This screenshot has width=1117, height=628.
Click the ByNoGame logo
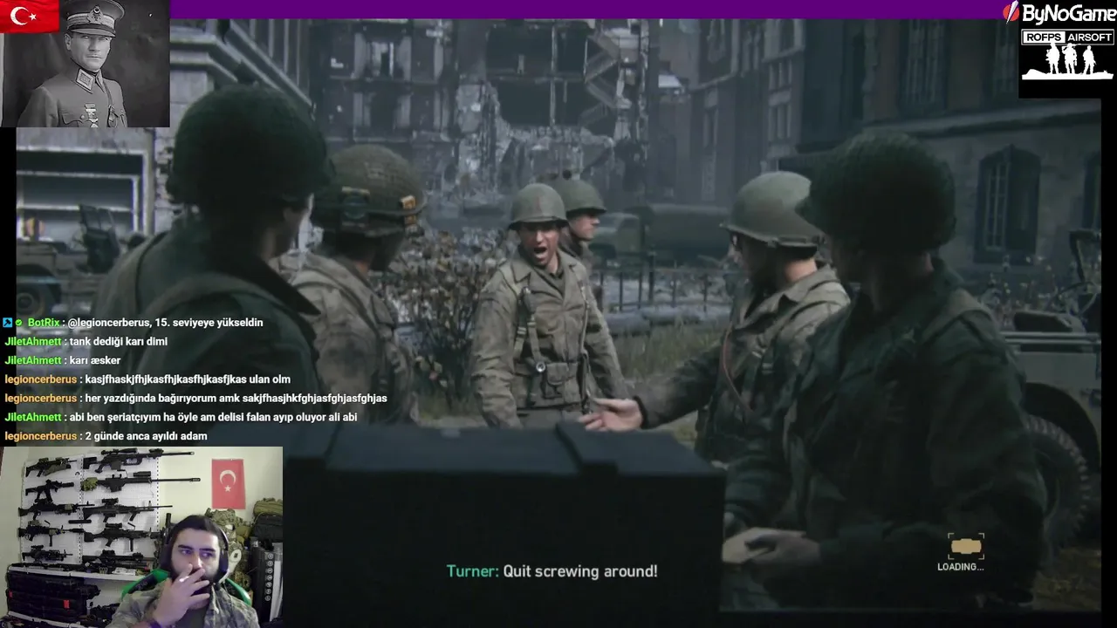[x=1059, y=13]
